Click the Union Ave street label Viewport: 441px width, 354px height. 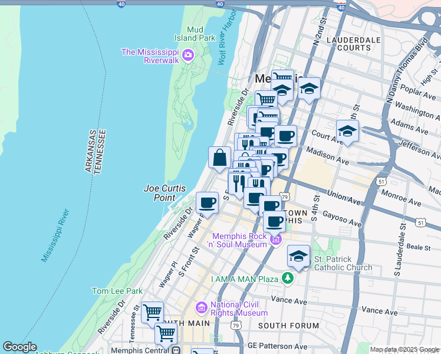343,197
